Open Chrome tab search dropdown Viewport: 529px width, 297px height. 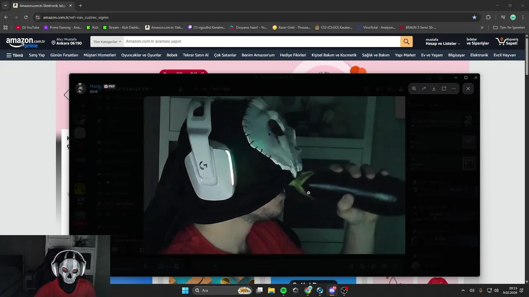click(5, 6)
